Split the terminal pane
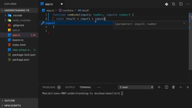Viewport: 192px width, 108px height. tap(166, 87)
